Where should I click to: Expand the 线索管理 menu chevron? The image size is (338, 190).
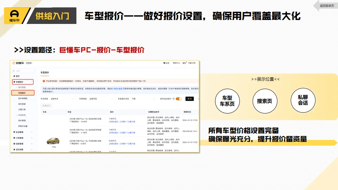coord(32,144)
